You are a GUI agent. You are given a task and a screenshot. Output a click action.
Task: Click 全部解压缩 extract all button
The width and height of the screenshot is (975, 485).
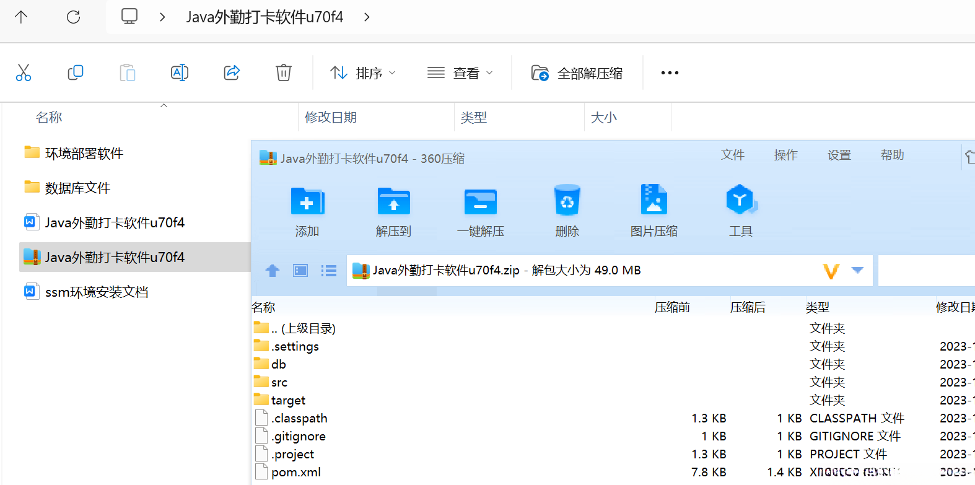click(x=577, y=73)
